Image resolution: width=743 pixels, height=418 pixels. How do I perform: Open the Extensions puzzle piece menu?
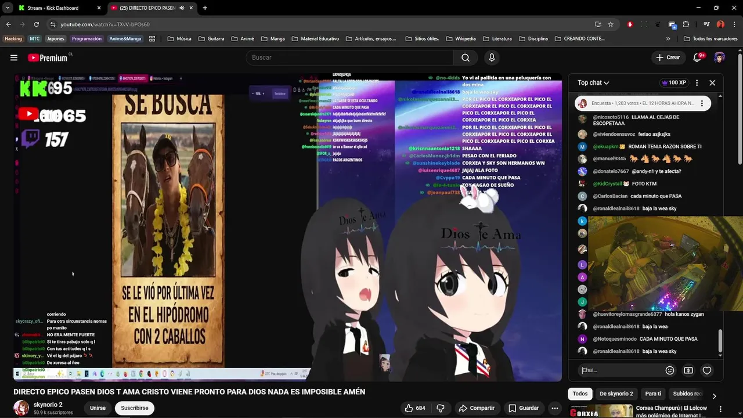tap(686, 24)
